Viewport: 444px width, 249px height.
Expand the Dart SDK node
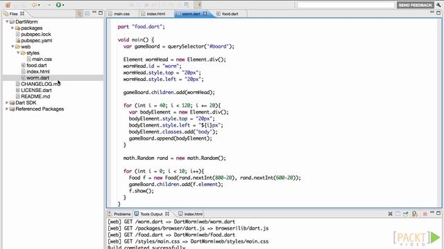[7, 102]
